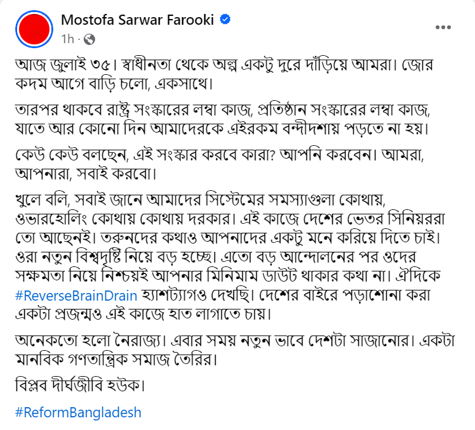Open the red circular profile picture
The height and width of the screenshot is (430, 475).
(34, 29)
